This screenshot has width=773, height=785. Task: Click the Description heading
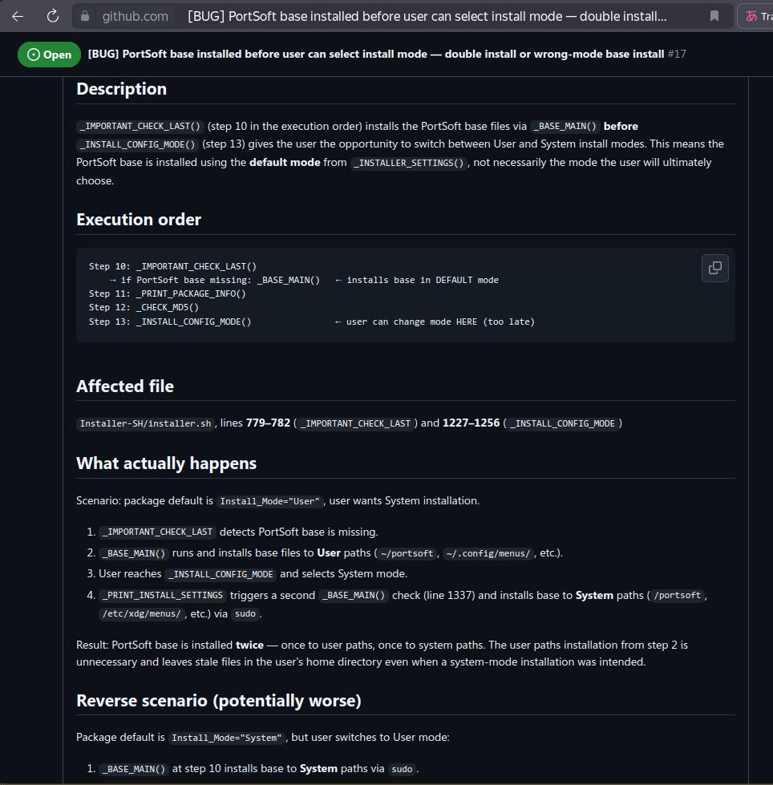tap(122, 89)
